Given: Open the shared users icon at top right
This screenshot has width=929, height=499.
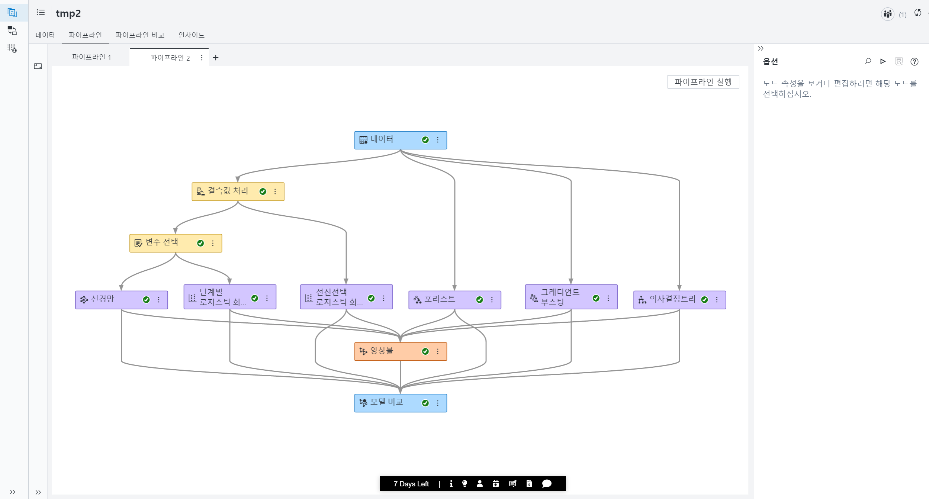Looking at the screenshot, I should [x=887, y=14].
